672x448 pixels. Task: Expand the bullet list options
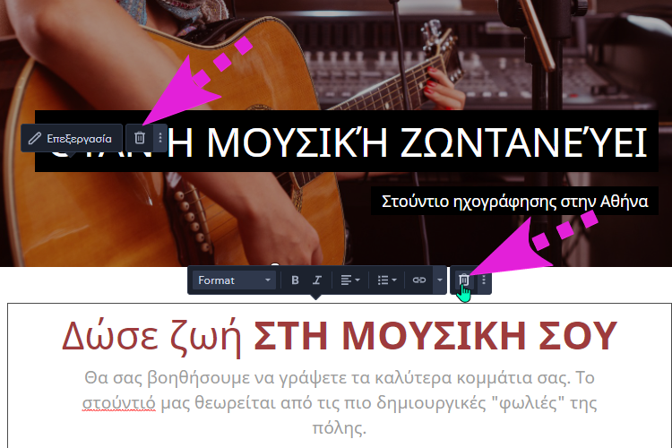coord(387,280)
